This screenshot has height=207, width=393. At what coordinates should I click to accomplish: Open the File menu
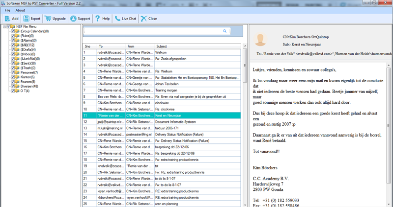click(7, 10)
